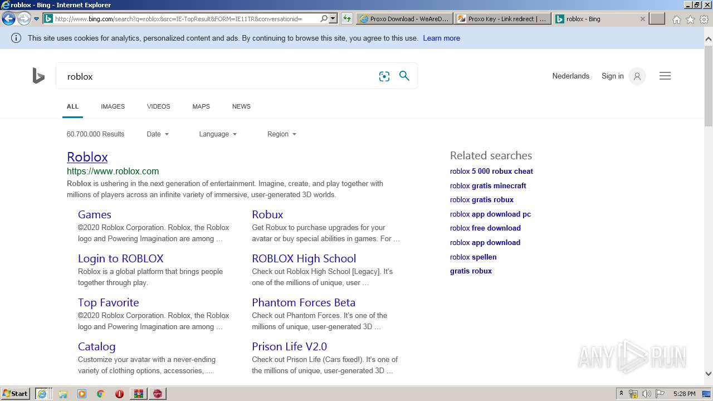Search related roblox free download
The width and height of the screenshot is (713, 401).
click(485, 228)
